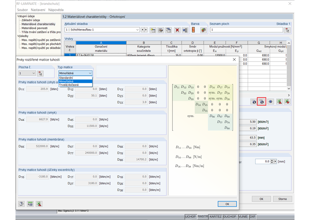310x220 pixels.
Task: Select Materiálové charakteristiky in the tree
Action: coord(38,24)
